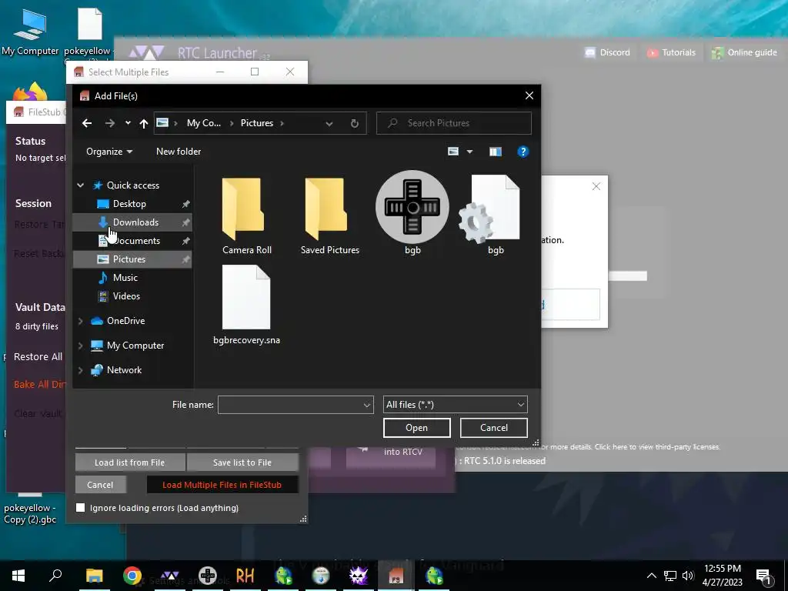The image size is (788, 591).
Task: Open the Organize menu
Action: pyautogui.click(x=109, y=152)
